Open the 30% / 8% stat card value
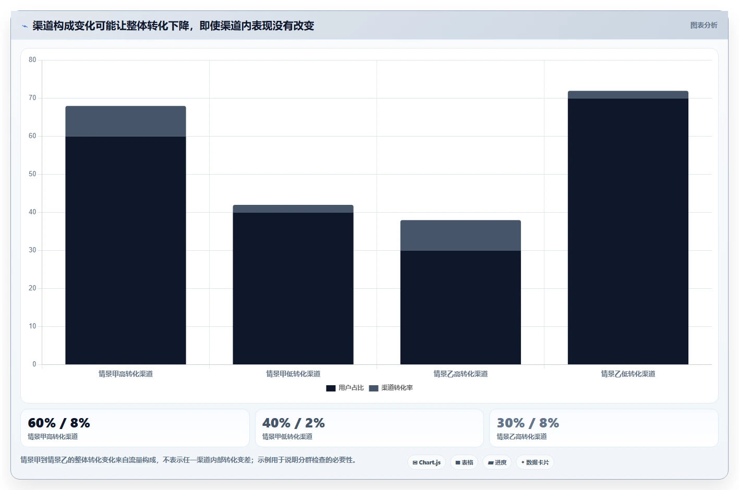 tap(528, 423)
